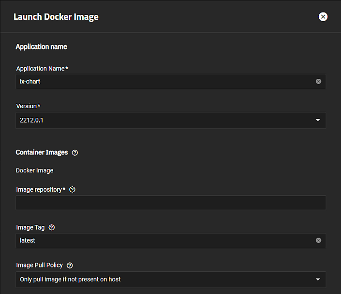Select the 2212.0.1 version value

(32, 120)
